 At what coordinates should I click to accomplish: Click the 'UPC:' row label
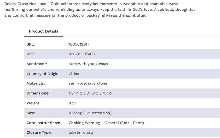tap(31, 54)
